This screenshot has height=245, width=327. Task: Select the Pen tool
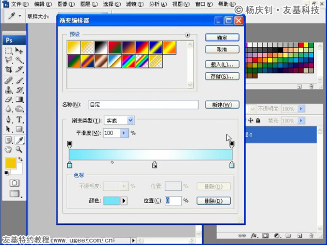click(8, 119)
